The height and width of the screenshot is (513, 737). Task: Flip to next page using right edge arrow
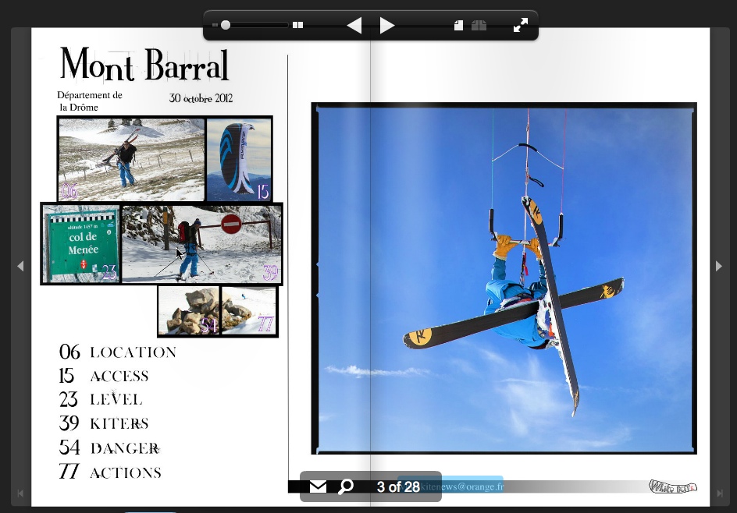[x=719, y=266]
